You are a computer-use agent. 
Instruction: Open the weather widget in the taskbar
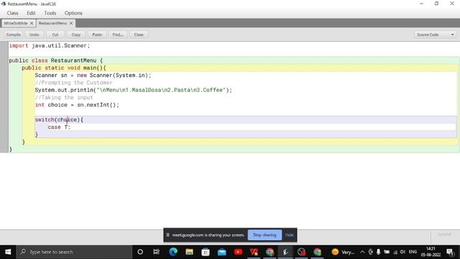pos(343,252)
